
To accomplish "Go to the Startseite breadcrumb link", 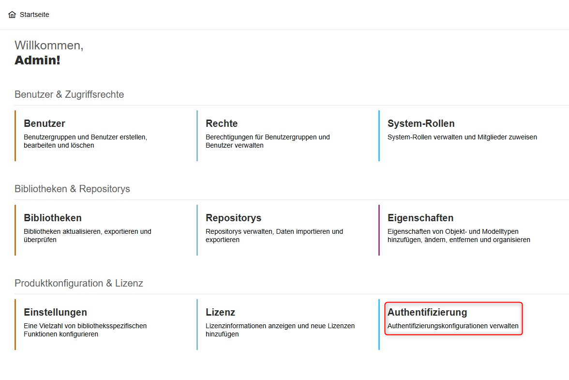I will point(34,15).
